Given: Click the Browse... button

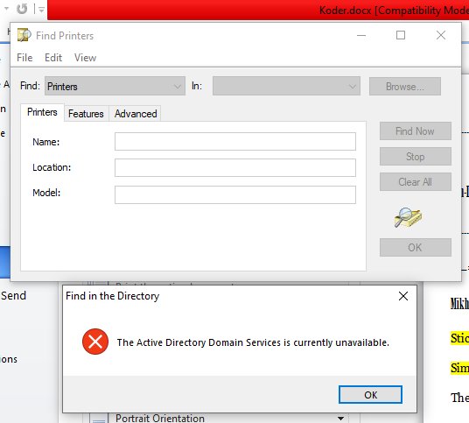Looking at the screenshot, I should (405, 87).
